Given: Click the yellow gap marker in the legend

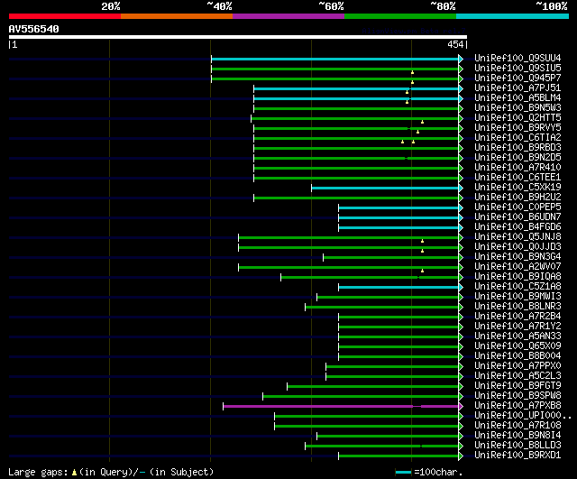Looking at the screenshot, I should click(74, 473).
